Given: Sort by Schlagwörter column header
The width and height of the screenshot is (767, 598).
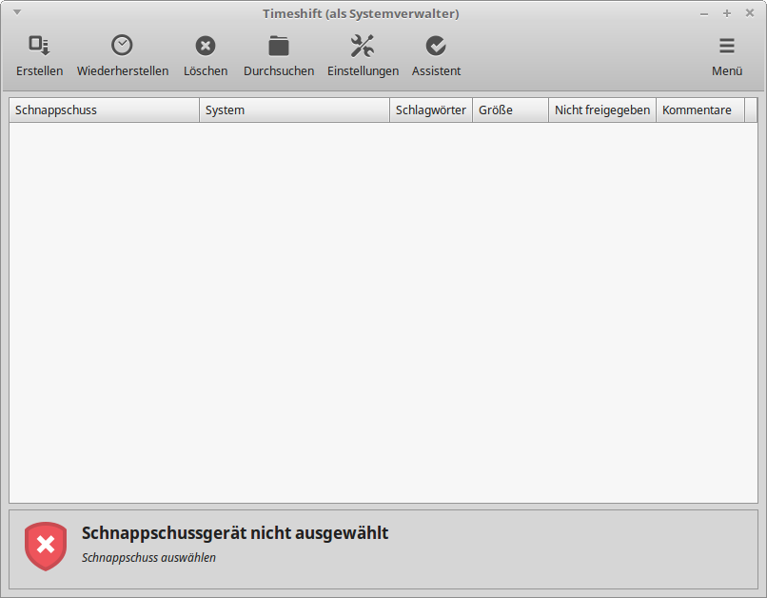Looking at the screenshot, I should (431, 110).
